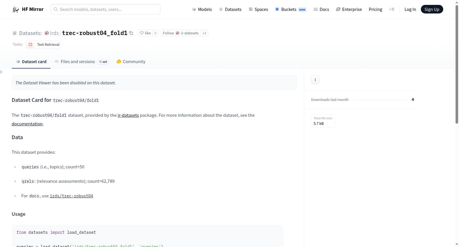459x247 pixels.
Task: Open Datasets in top navigation
Action: [x=230, y=9]
